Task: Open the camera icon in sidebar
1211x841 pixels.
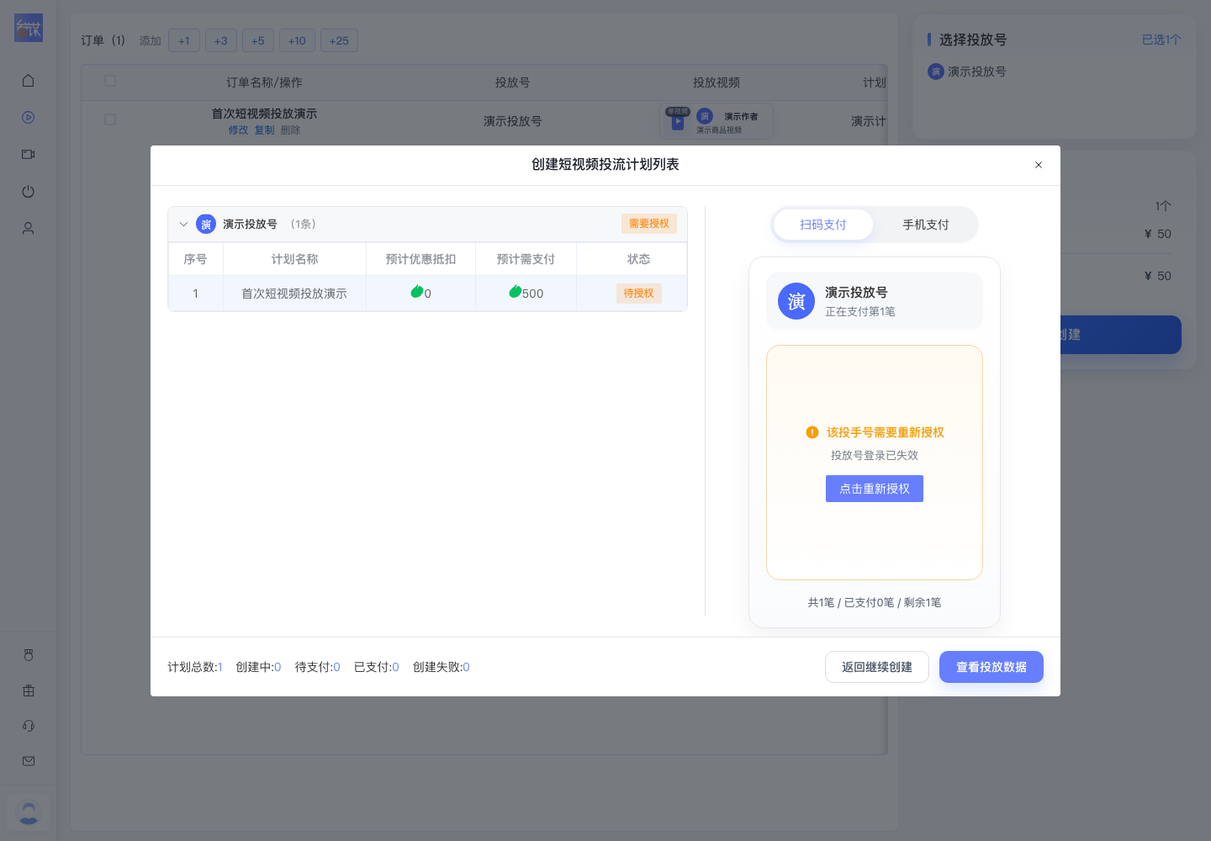Action: (28, 155)
